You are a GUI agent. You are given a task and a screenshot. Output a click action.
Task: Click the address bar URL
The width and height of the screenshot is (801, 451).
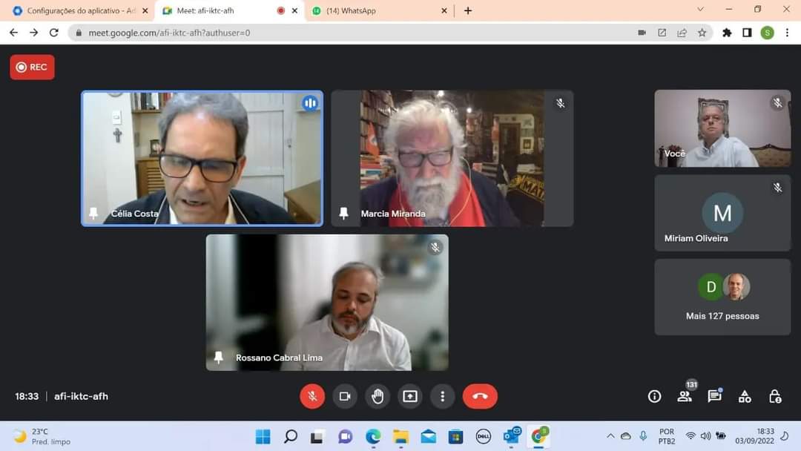click(169, 33)
